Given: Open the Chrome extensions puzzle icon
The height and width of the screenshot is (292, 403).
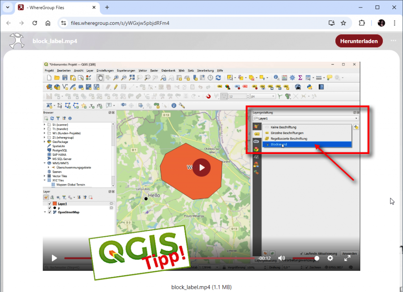Looking at the screenshot, I should point(362,23).
